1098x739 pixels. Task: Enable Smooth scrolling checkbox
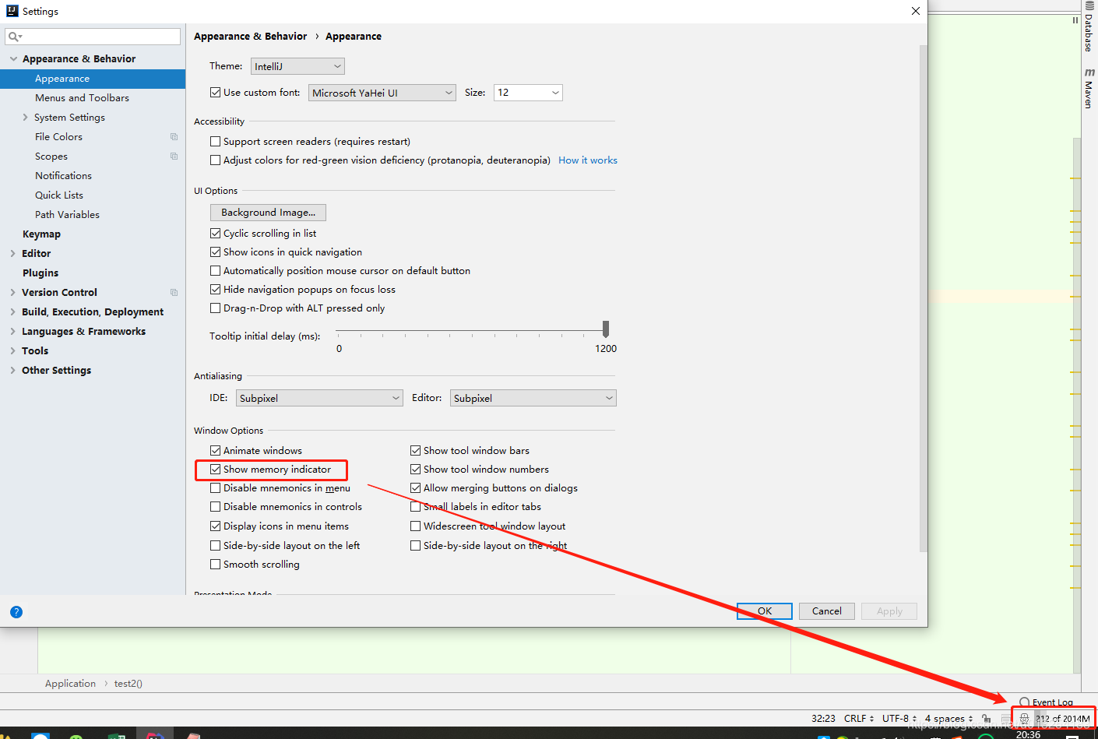216,565
